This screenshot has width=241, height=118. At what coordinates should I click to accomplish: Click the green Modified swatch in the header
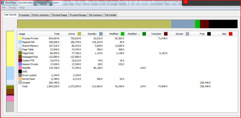122,34
